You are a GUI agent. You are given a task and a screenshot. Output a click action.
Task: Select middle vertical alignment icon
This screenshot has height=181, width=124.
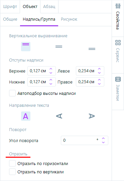[x=59, y=47]
